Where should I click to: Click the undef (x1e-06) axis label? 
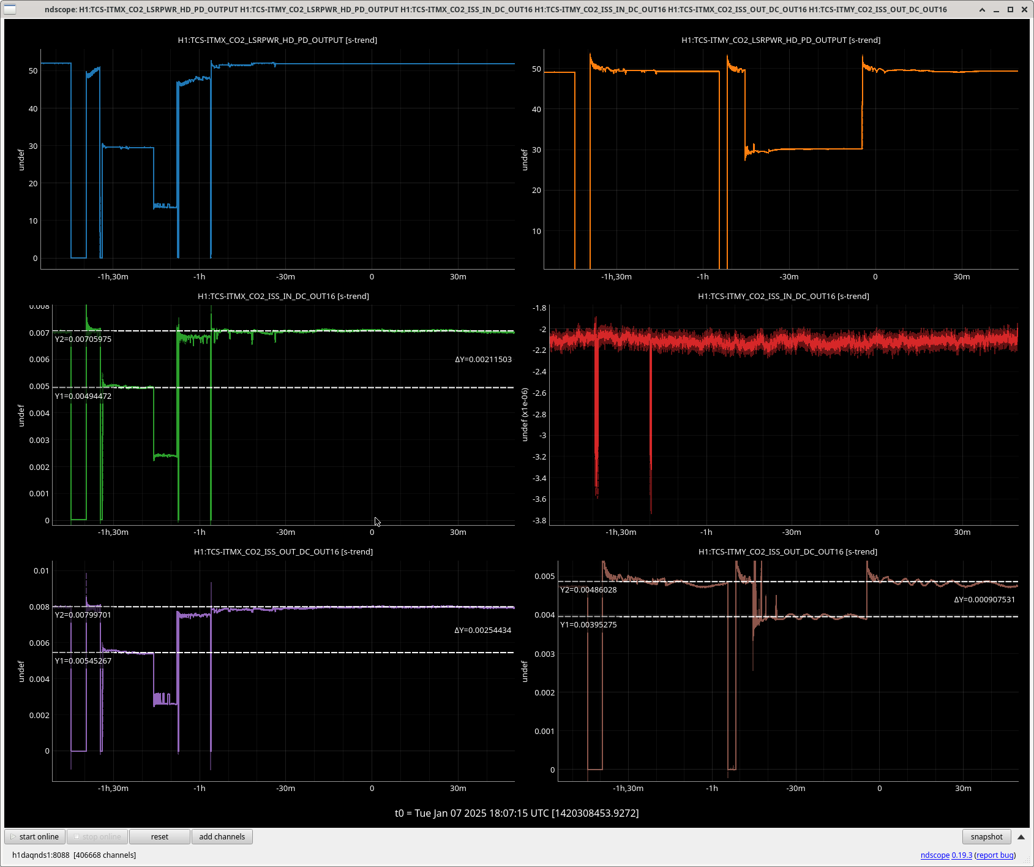coord(525,414)
